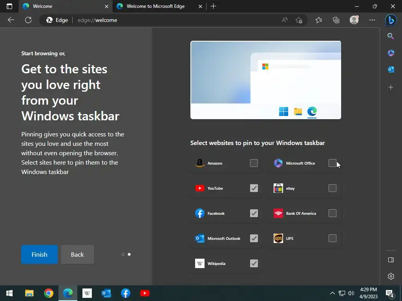Close the Welcome tab
Screen dimensions: 402x301
pos(106,6)
